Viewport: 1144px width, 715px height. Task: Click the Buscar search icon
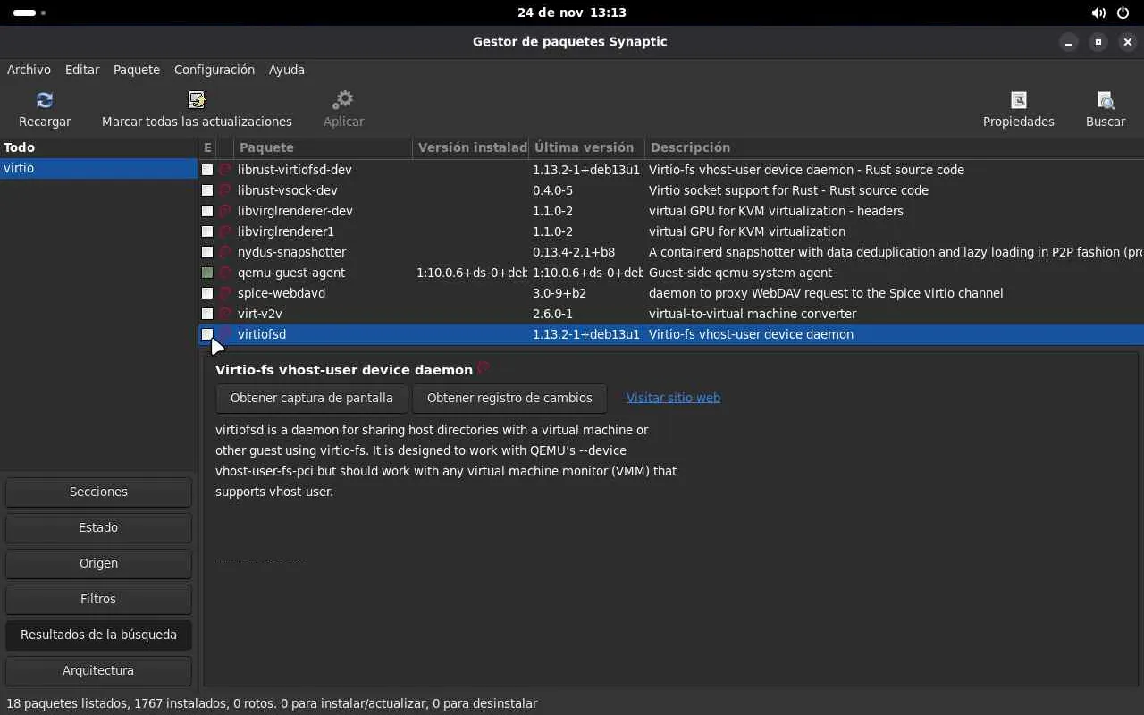coord(1106,100)
